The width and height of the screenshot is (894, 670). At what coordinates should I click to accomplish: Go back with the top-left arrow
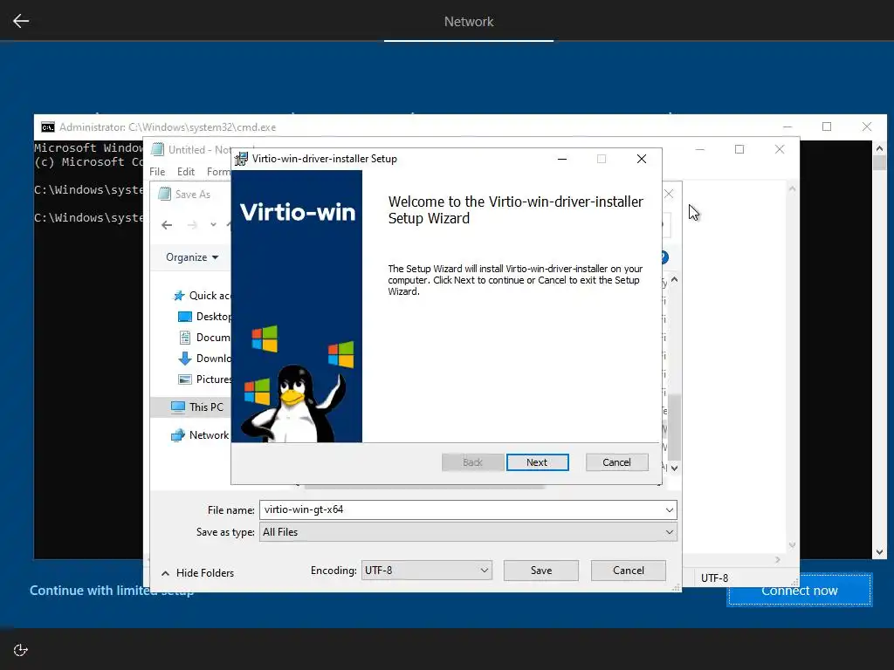tap(21, 21)
